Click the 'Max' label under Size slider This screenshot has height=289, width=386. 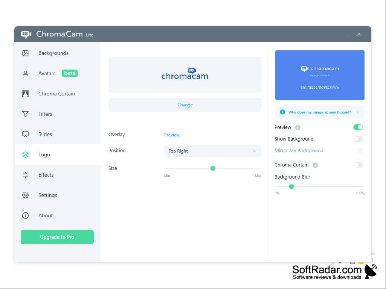pyautogui.click(x=258, y=176)
